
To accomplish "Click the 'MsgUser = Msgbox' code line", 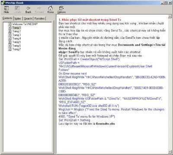I will tap(111, 109).
